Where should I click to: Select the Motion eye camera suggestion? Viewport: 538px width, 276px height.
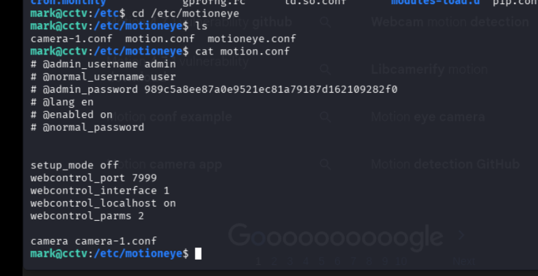(x=427, y=117)
